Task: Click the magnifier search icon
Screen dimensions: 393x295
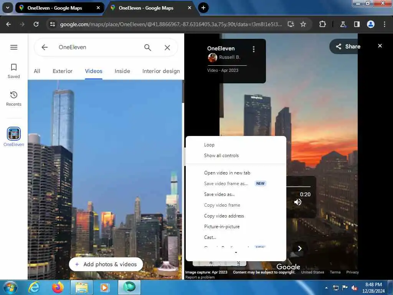Action: [148, 47]
